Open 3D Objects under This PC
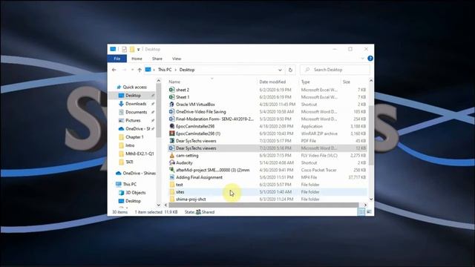Screen dimensions: 475x267 coord(135,193)
